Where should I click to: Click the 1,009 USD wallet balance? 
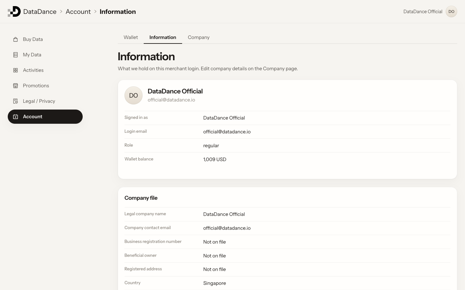(215, 159)
